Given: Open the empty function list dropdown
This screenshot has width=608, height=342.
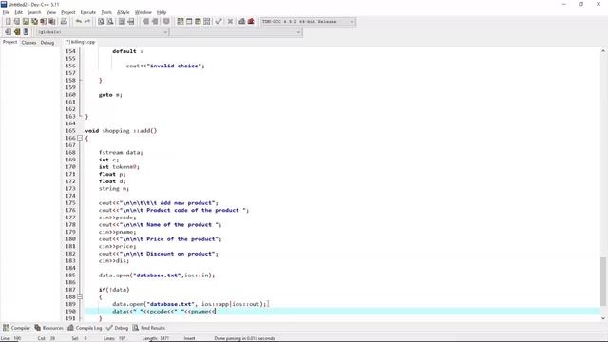Looking at the screenshot, I should click(237, 32).
